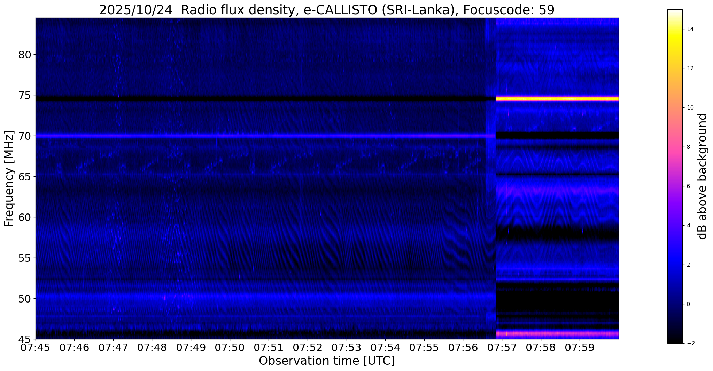Click the colorbar tick label 4
This screenshot has width=713, height=371.
coord(688,226)
